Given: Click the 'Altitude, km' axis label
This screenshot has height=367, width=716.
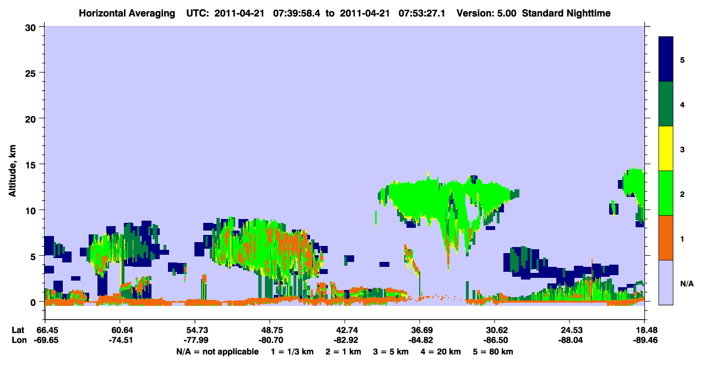Looking at the screenshot, I should (12, 172).
